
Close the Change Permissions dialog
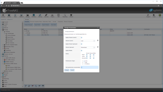(x=98, y=28)
